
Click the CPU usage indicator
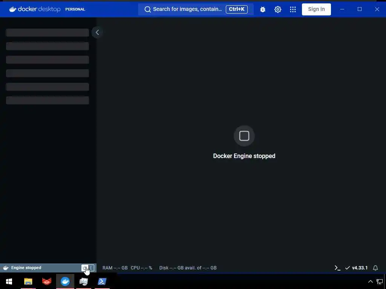pyautogui.click(x=141, y=268)
